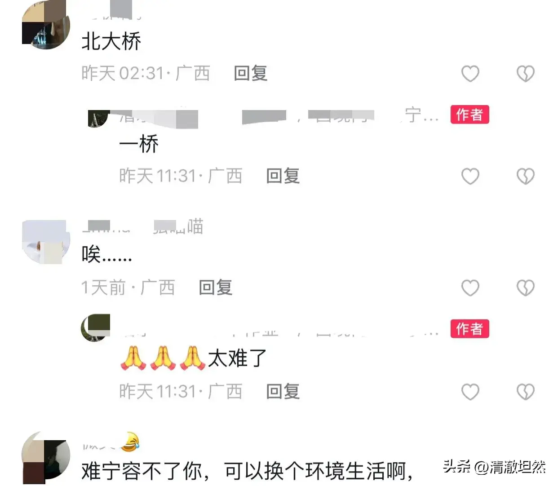Open avatar of the 唉…… commenter
The height and width of the screenshot is (486, 558).
[46, 243]
